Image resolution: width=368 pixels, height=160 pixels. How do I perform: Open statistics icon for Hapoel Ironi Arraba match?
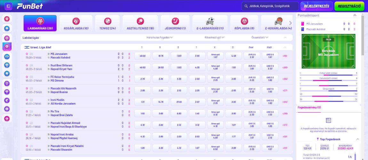tap(31, 134)
